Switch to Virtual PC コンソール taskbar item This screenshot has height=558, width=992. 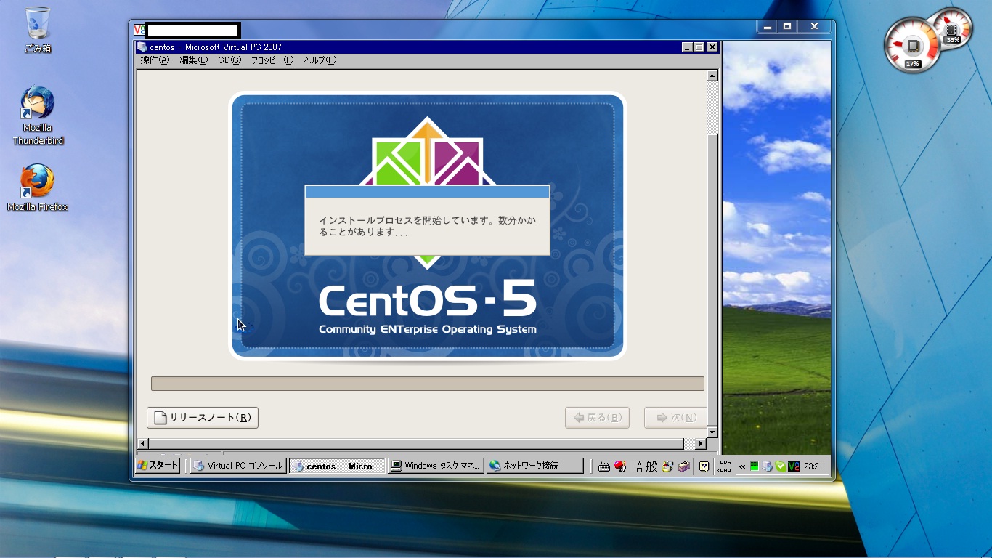coord(238,466)
